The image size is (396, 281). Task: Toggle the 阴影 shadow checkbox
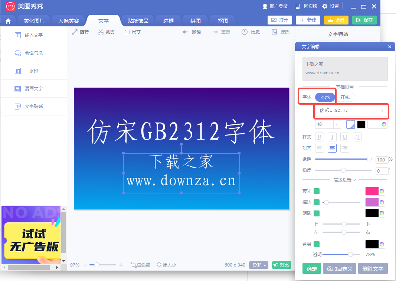point(317,213)
